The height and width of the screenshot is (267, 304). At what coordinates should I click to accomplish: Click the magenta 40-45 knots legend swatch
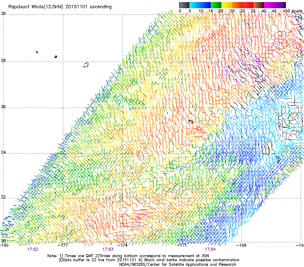point(269,5)
